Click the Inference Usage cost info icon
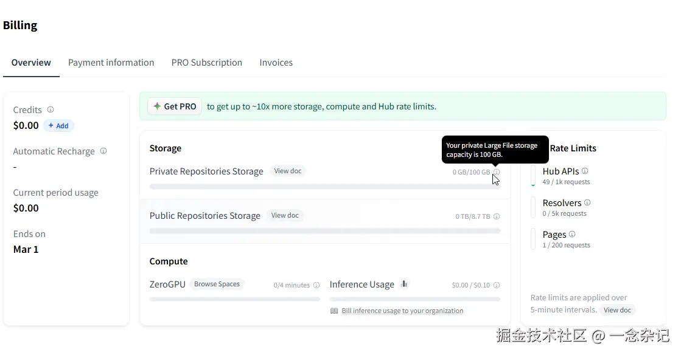Image resolution: width=681 pixels, height=355 pixels. coord(497,285)
